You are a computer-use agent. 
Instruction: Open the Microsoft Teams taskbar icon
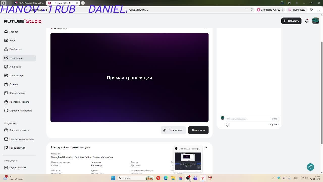pos(195,178)
